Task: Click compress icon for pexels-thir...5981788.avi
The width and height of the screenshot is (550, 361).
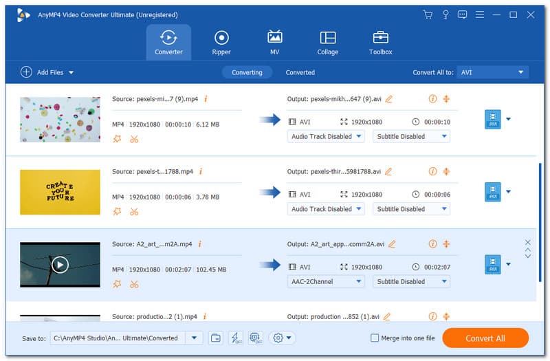Action: [446, 171]
